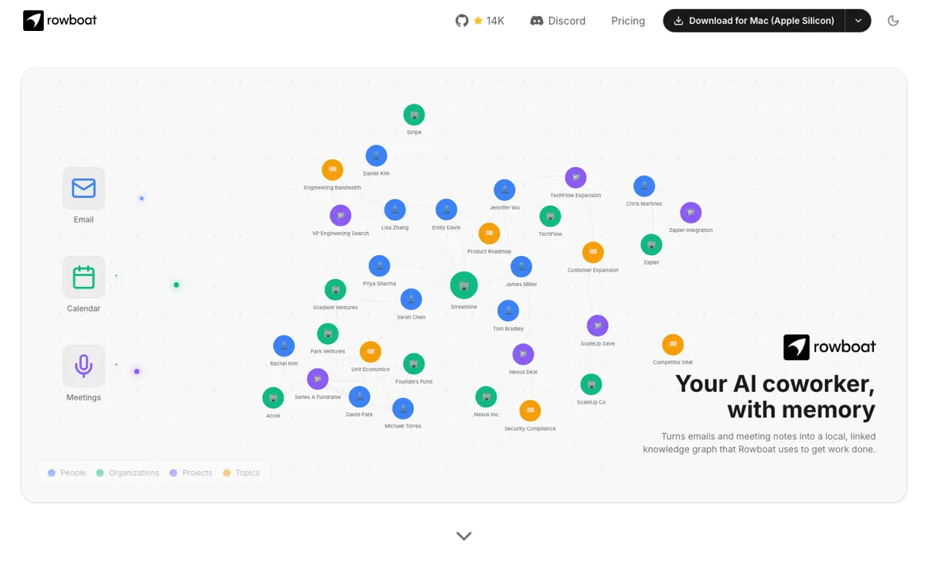Select the Michael Torres person node
The height and width of the screenshot is (580, 928).
click(403, 408)
